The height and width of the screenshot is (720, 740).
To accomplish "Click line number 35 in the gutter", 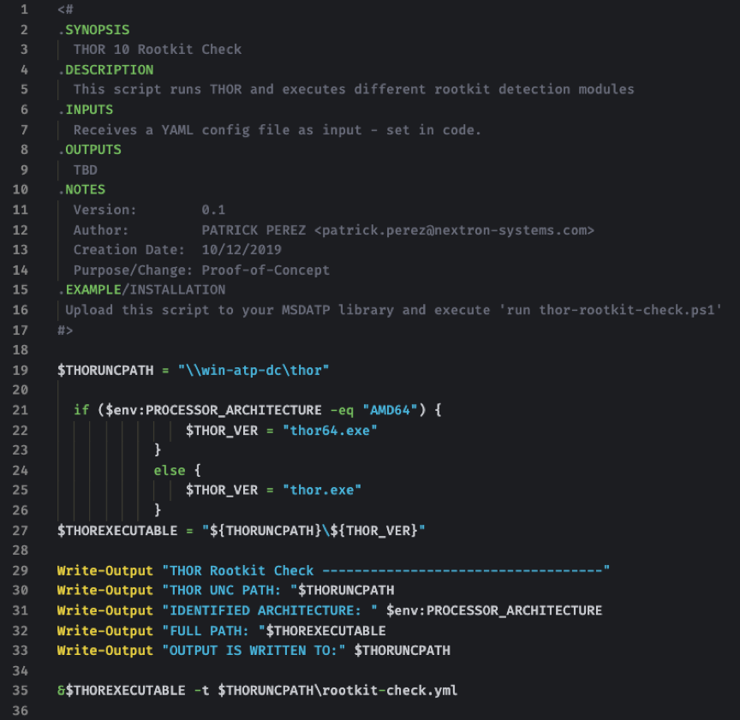I will pos(21,690).
